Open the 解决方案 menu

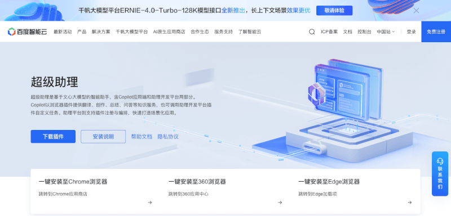coord(101,32)
